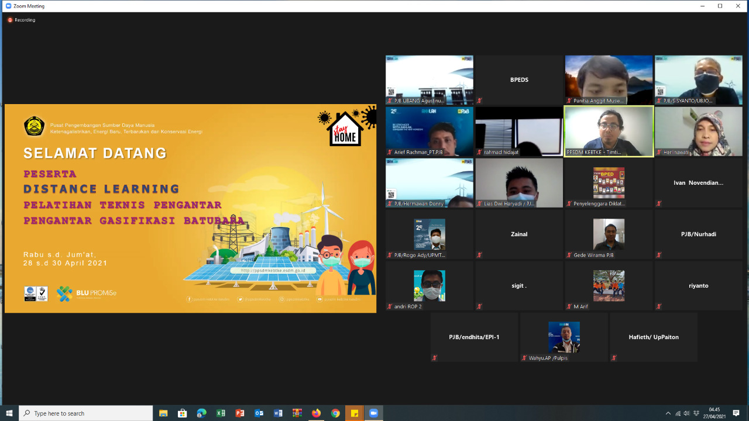Select the Panitia Anggit Musw participant tile
Screen dimensions: 749x421
609,80
